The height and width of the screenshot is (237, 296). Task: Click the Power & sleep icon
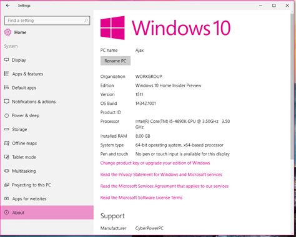coord(7,115)
